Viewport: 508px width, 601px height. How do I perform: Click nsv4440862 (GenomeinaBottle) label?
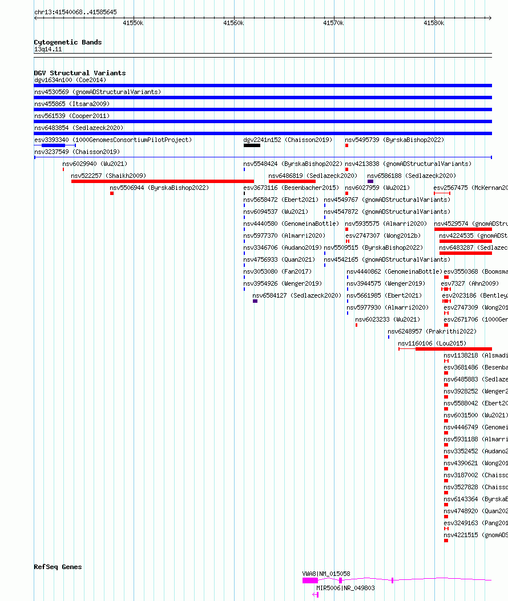(394, 271)
